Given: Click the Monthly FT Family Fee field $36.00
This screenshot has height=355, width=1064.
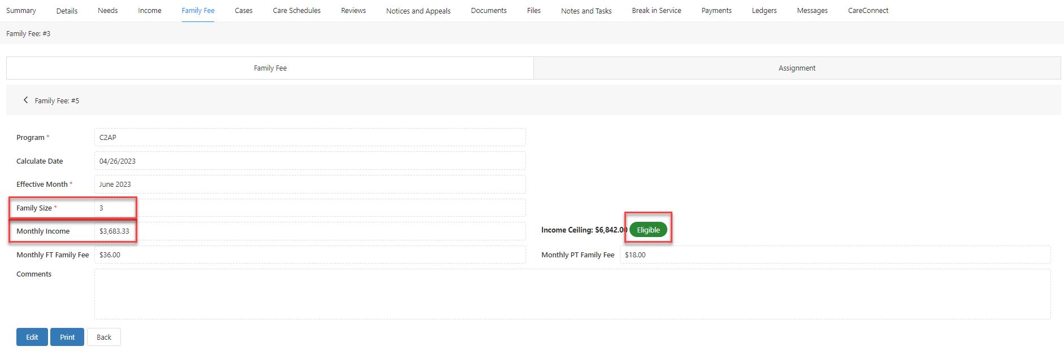Looking at the screenshot, I should pyautogui.click(x=310, y=255).
